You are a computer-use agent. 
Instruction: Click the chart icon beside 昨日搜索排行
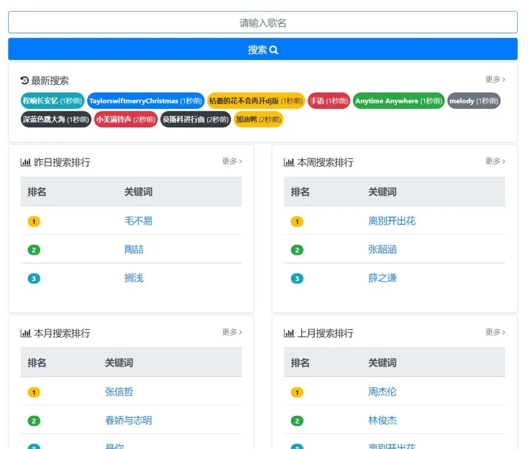pyautogui.click(x=25, y=163)
